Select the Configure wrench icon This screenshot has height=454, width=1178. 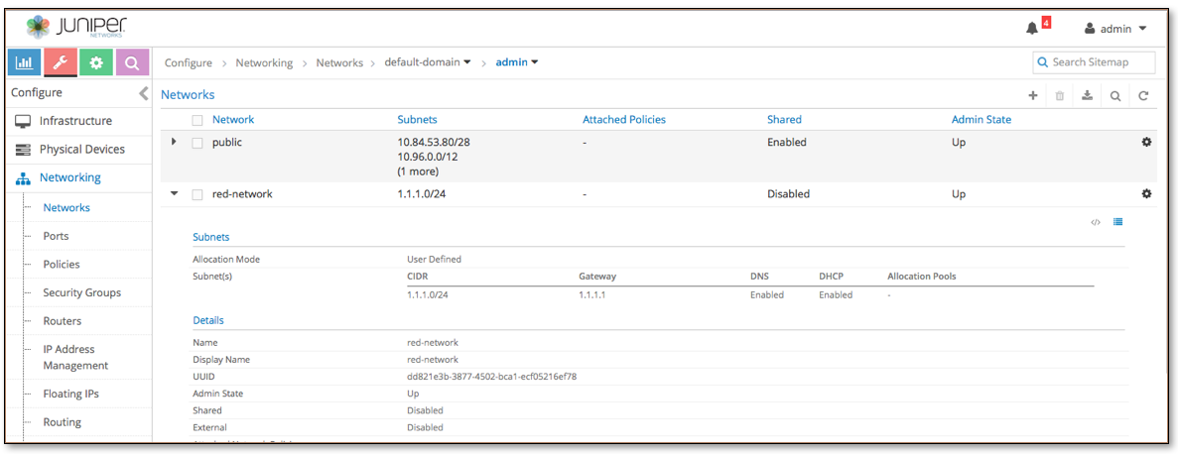point(61,63)
